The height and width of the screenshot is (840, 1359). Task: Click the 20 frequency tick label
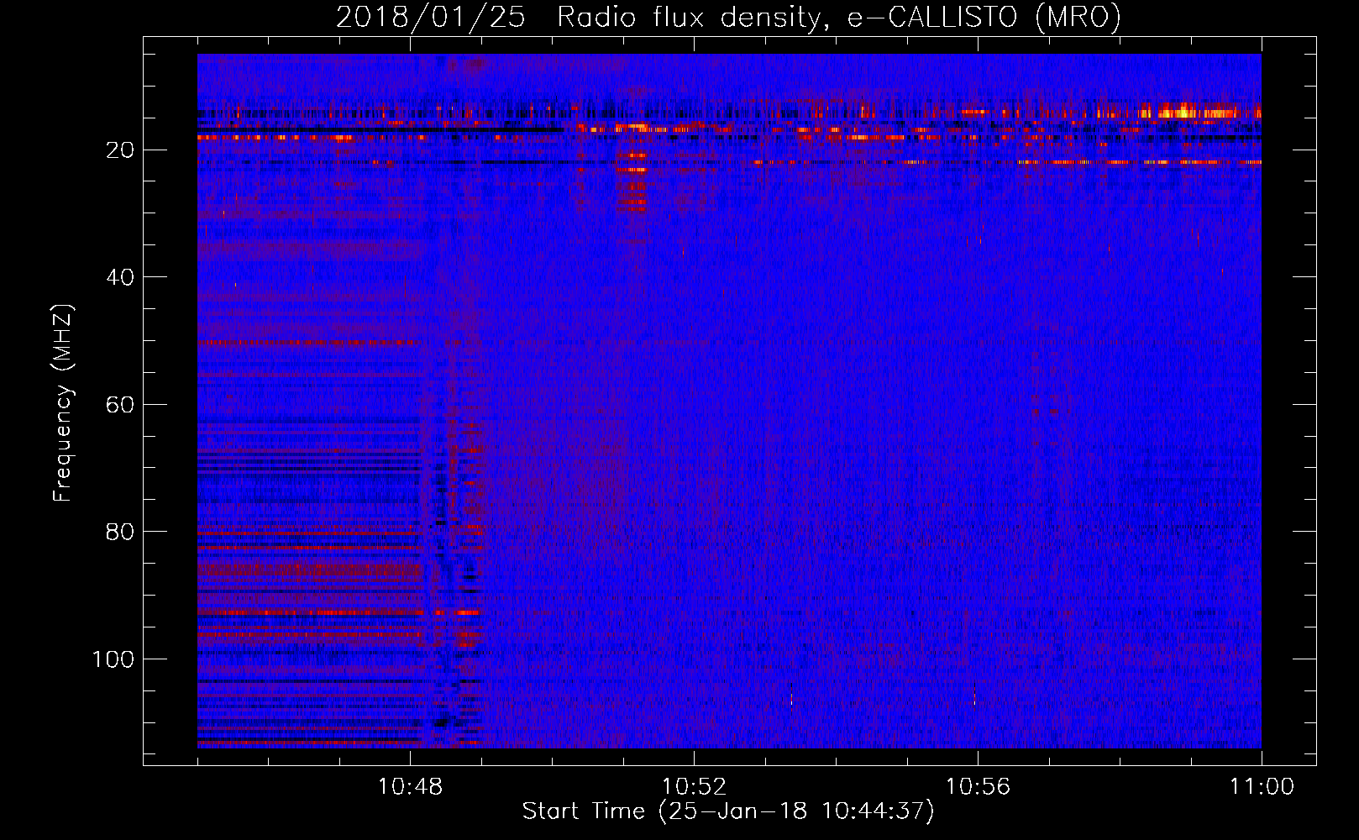click(x=120, y=150)
